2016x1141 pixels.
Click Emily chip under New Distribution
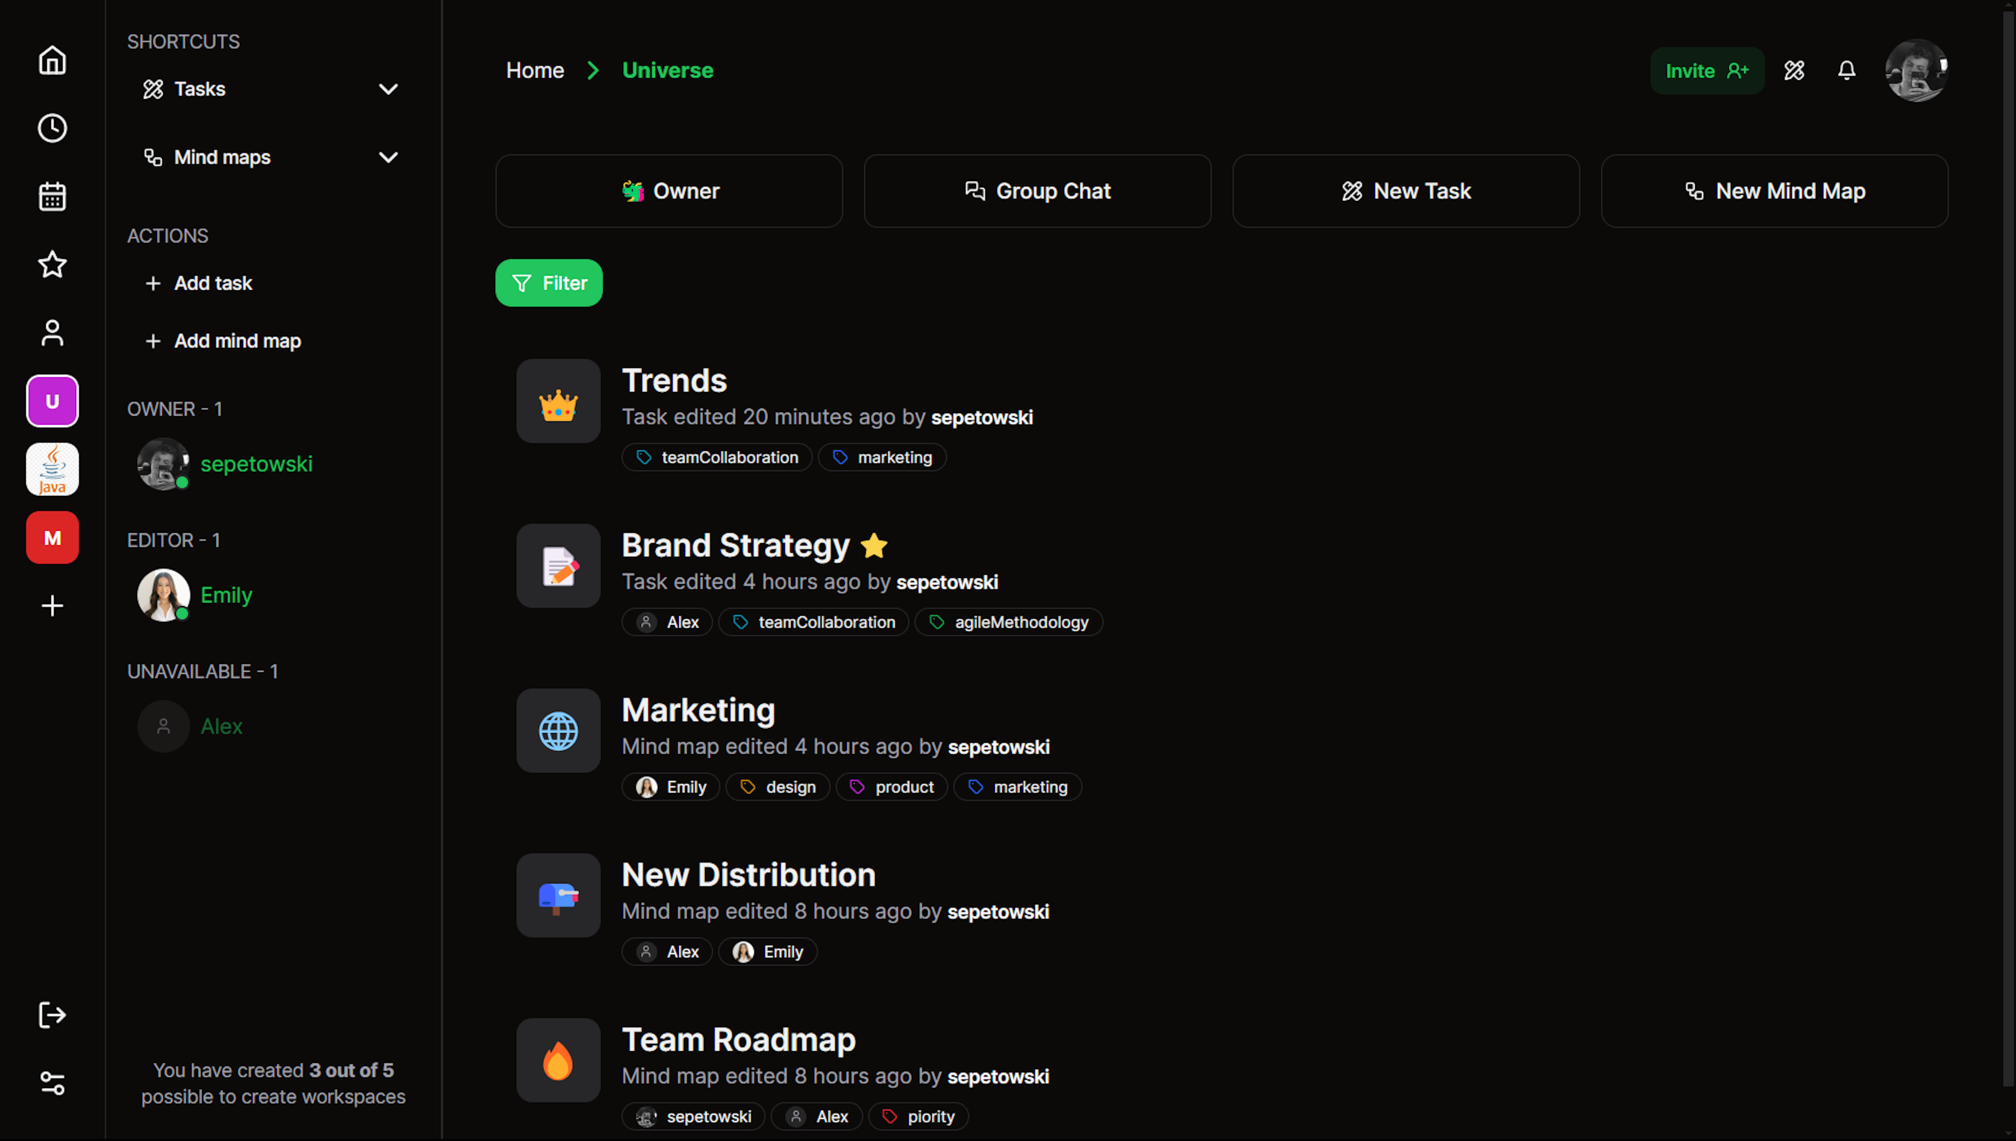[768, 952]
